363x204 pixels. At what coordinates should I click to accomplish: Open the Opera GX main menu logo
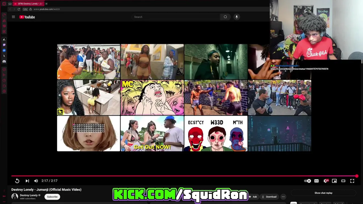[x=4, y=4]
